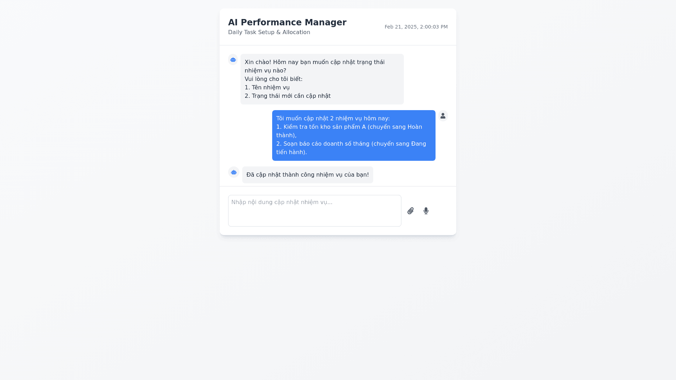The height and width of the screenshot is (380, 676).
Task: Click the "1. Tên nhiệm vụ" list item
Action: point(267,88)
